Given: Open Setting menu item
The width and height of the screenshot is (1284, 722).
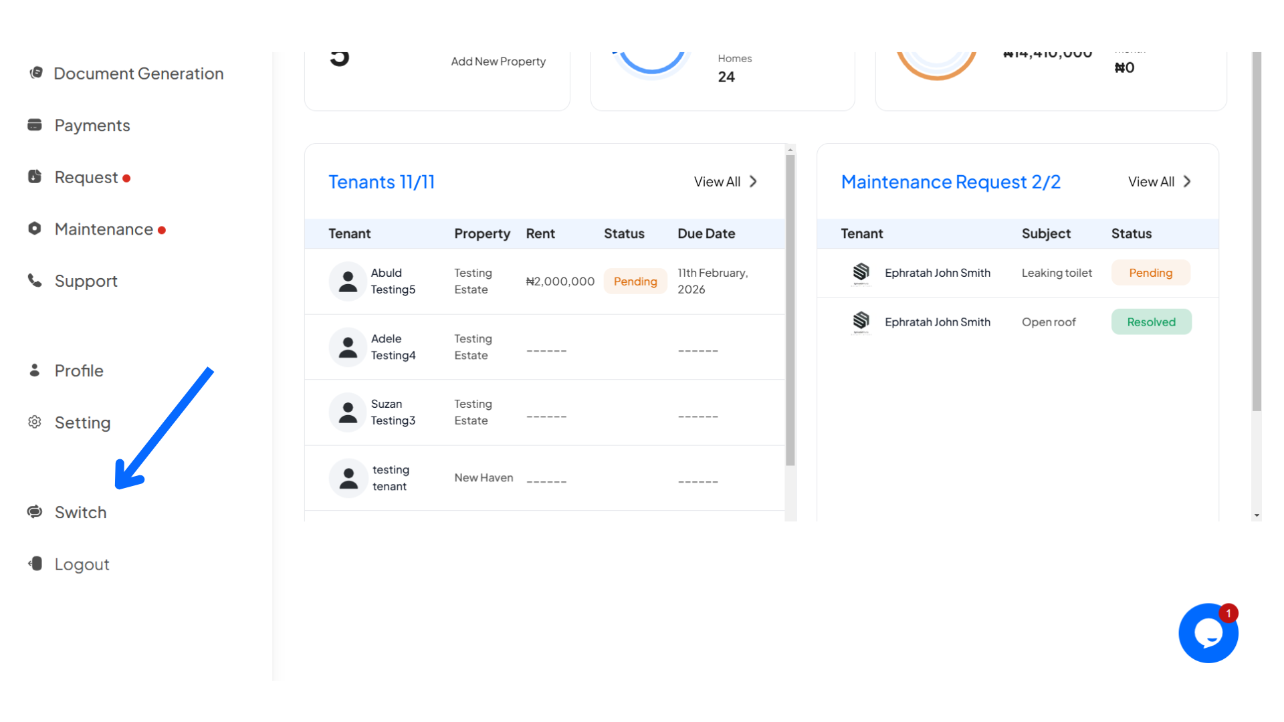Looking at the screenshot, I should pyautogui.click(x=82, y=423).
